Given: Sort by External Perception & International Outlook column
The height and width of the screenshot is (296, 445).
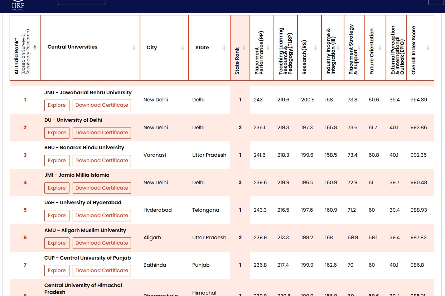Looking at the screenshot, I should [401, 48].
